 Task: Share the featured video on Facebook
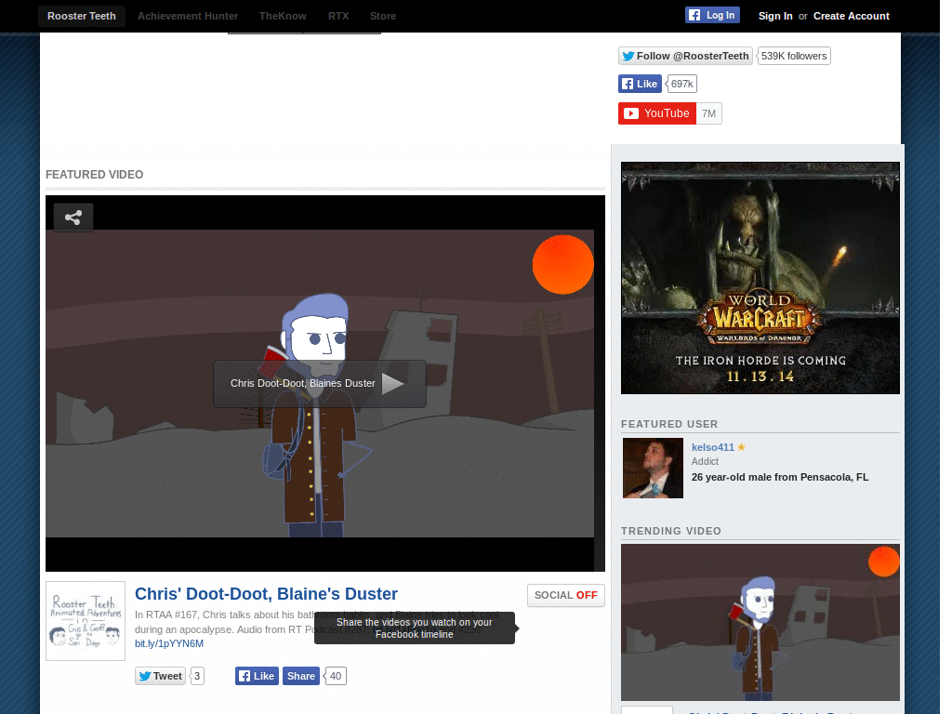(301, 677)
